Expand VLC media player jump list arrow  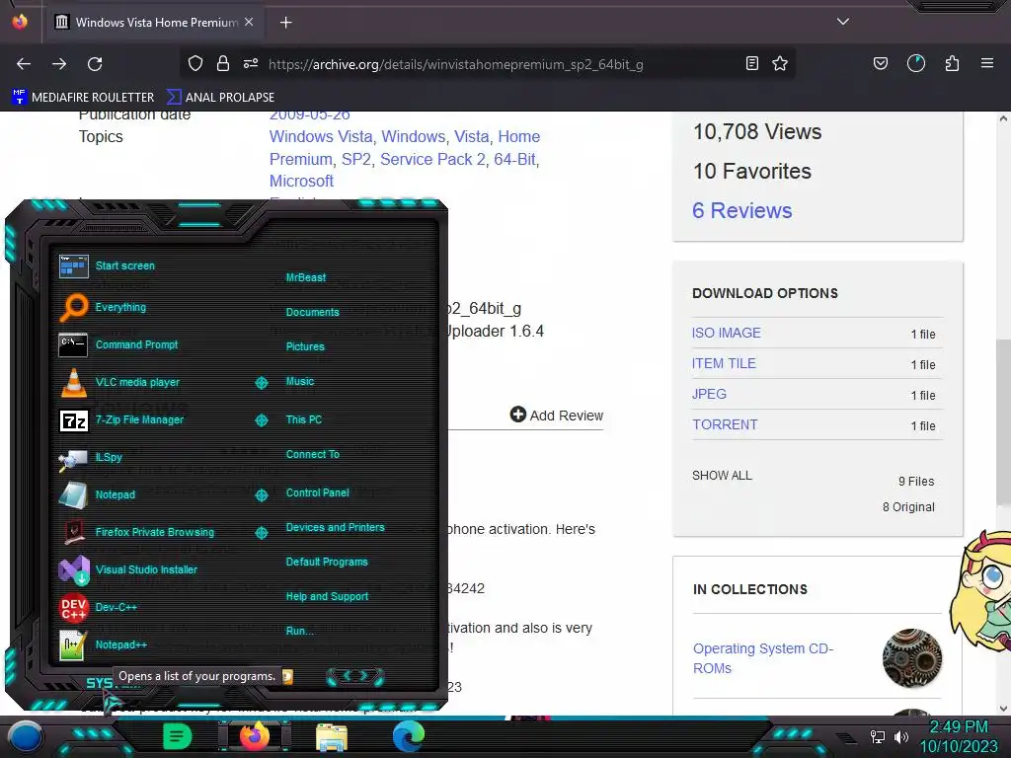click(x=261, y=383)
